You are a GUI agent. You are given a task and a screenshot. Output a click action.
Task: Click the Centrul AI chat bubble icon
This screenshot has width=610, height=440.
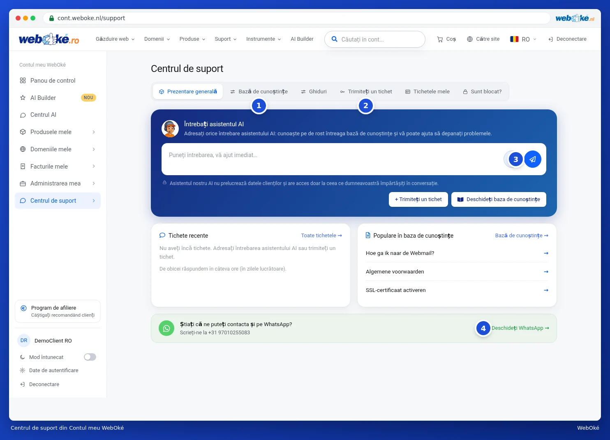pyautogui.click(x=23, y=115)
